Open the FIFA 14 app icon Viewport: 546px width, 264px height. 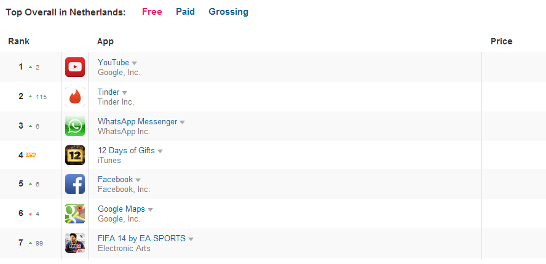[75, 243]
